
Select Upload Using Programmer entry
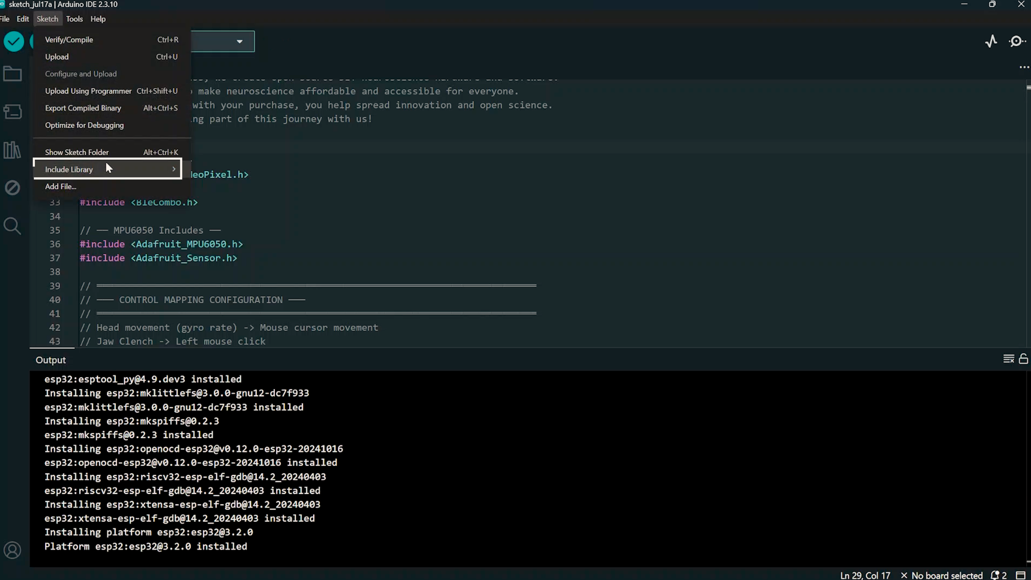click(112, 91)
